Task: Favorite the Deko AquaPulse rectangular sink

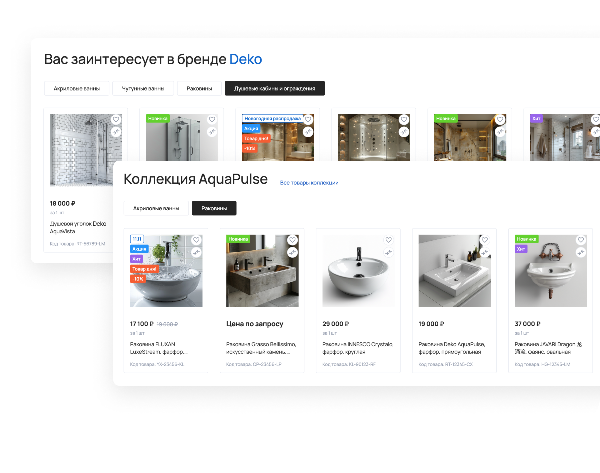Action: (484, 240)
